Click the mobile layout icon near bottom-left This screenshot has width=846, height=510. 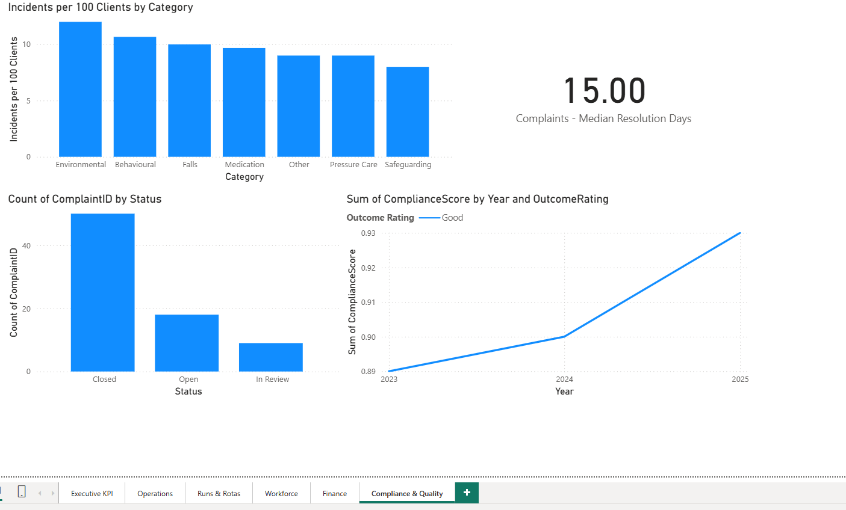click(22, 491)
